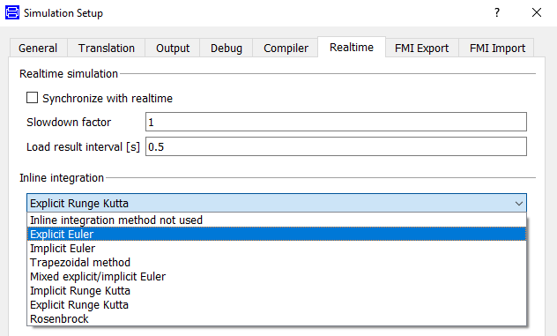Select the Compiler tab

click(286, 48)
